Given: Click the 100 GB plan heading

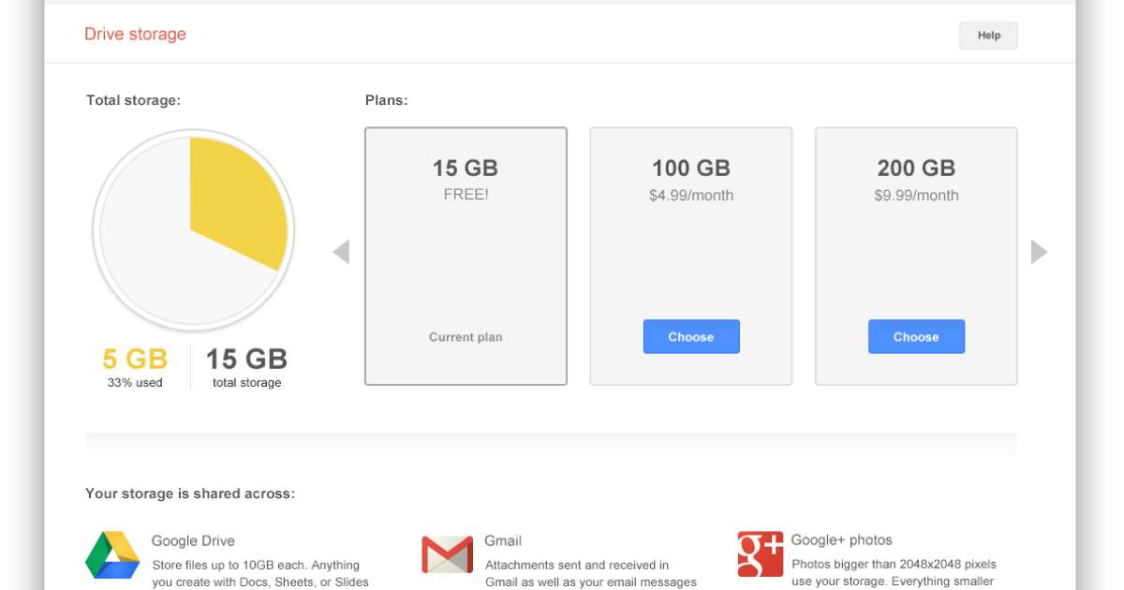Looking at the screenshot, I should 691,169.
